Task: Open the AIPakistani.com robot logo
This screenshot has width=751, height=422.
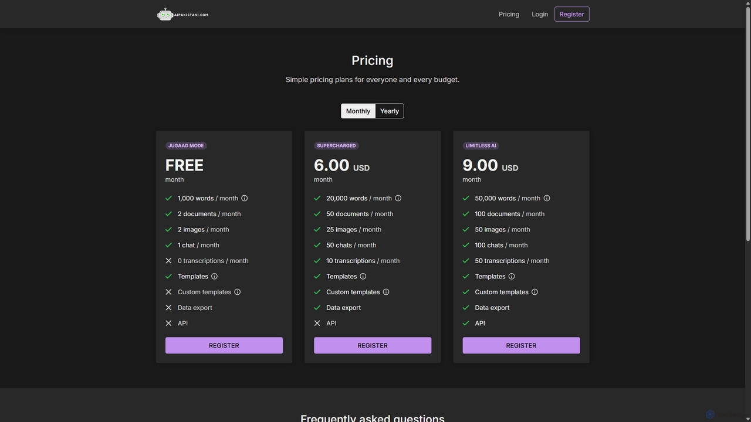Action: pyautogui.click(x=182, y=14)
